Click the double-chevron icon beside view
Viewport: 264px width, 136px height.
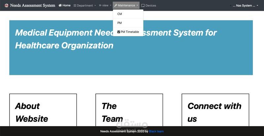tap(100, 5)
